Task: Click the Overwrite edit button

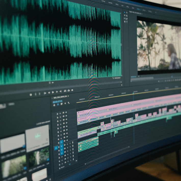Action: pos(69,90)
